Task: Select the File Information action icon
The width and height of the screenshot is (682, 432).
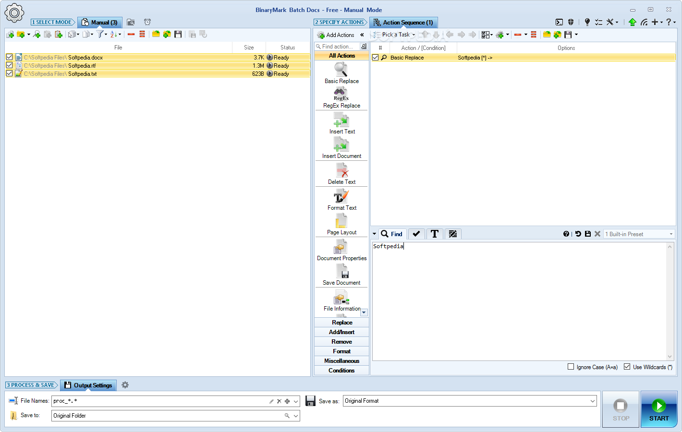Action: pyautogui.click(x=341, y=300)
